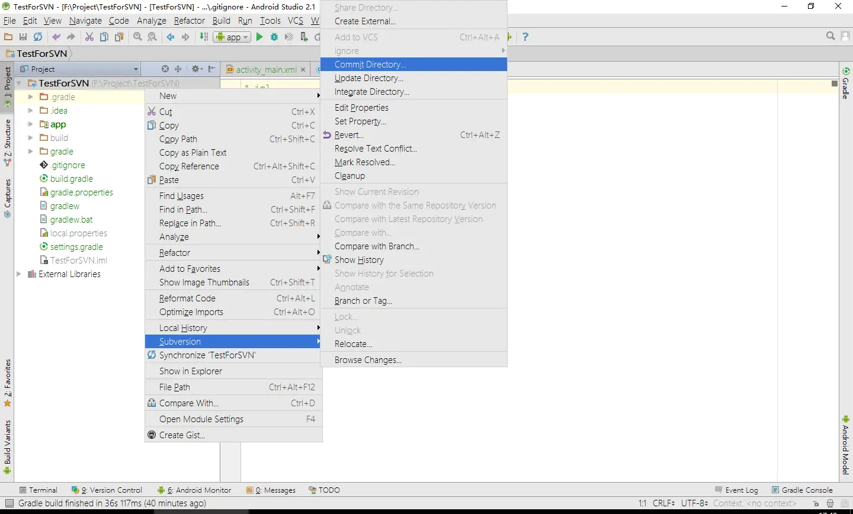
Task: Click the Undo arrow icon
Action: 56,37
